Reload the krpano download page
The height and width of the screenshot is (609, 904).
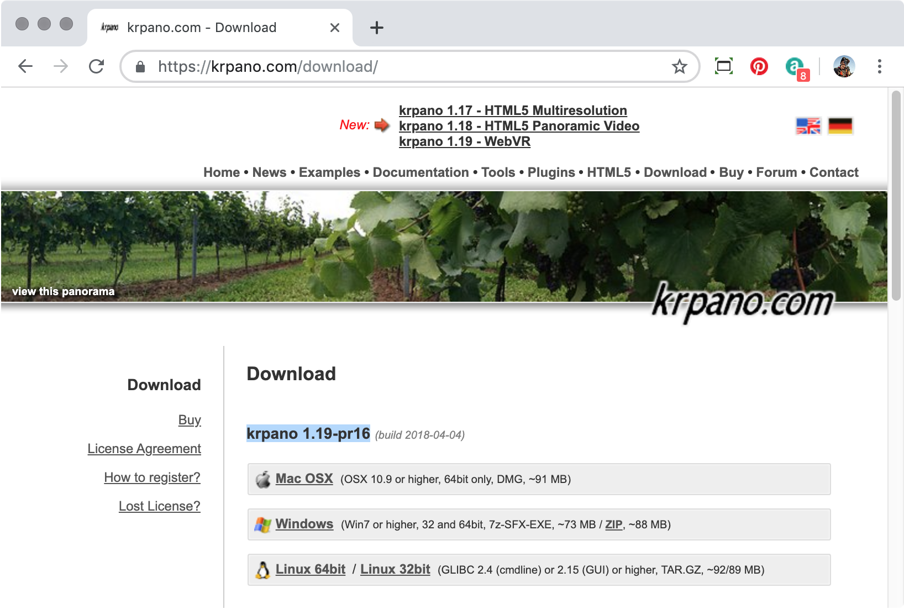(97, 66)
